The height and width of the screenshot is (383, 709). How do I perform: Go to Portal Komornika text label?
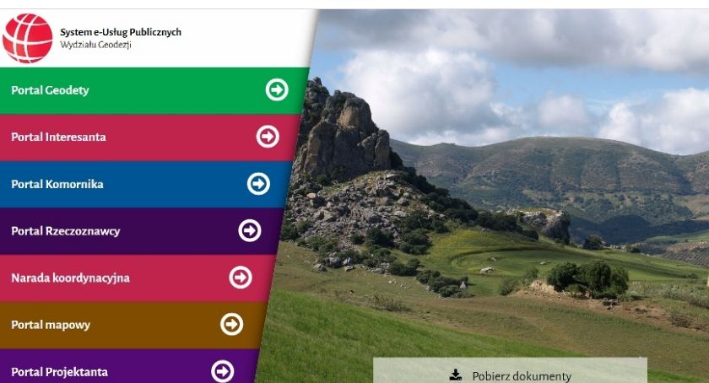(57, 184)
